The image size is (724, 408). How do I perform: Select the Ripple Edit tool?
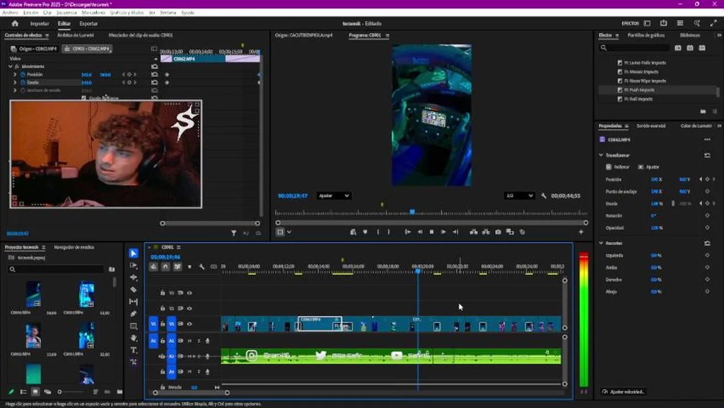133,278
